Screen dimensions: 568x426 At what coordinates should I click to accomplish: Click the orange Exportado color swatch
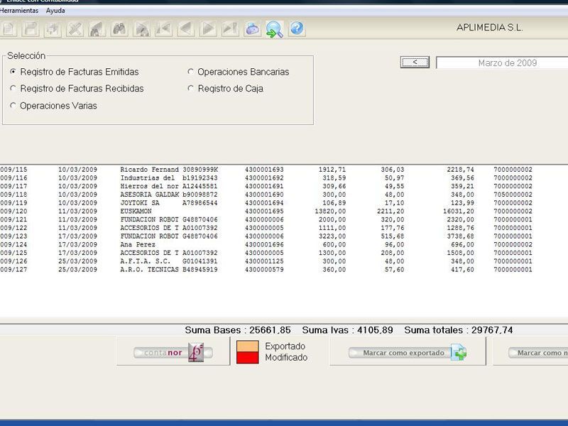click(x=247, y=346)
